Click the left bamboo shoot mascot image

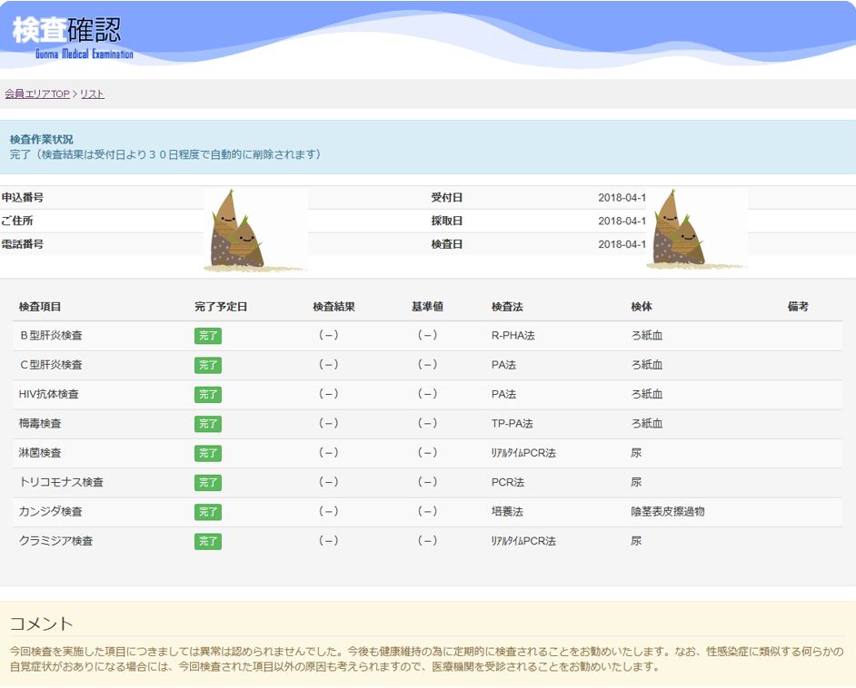pyautogui.click(x=255, y=230)
